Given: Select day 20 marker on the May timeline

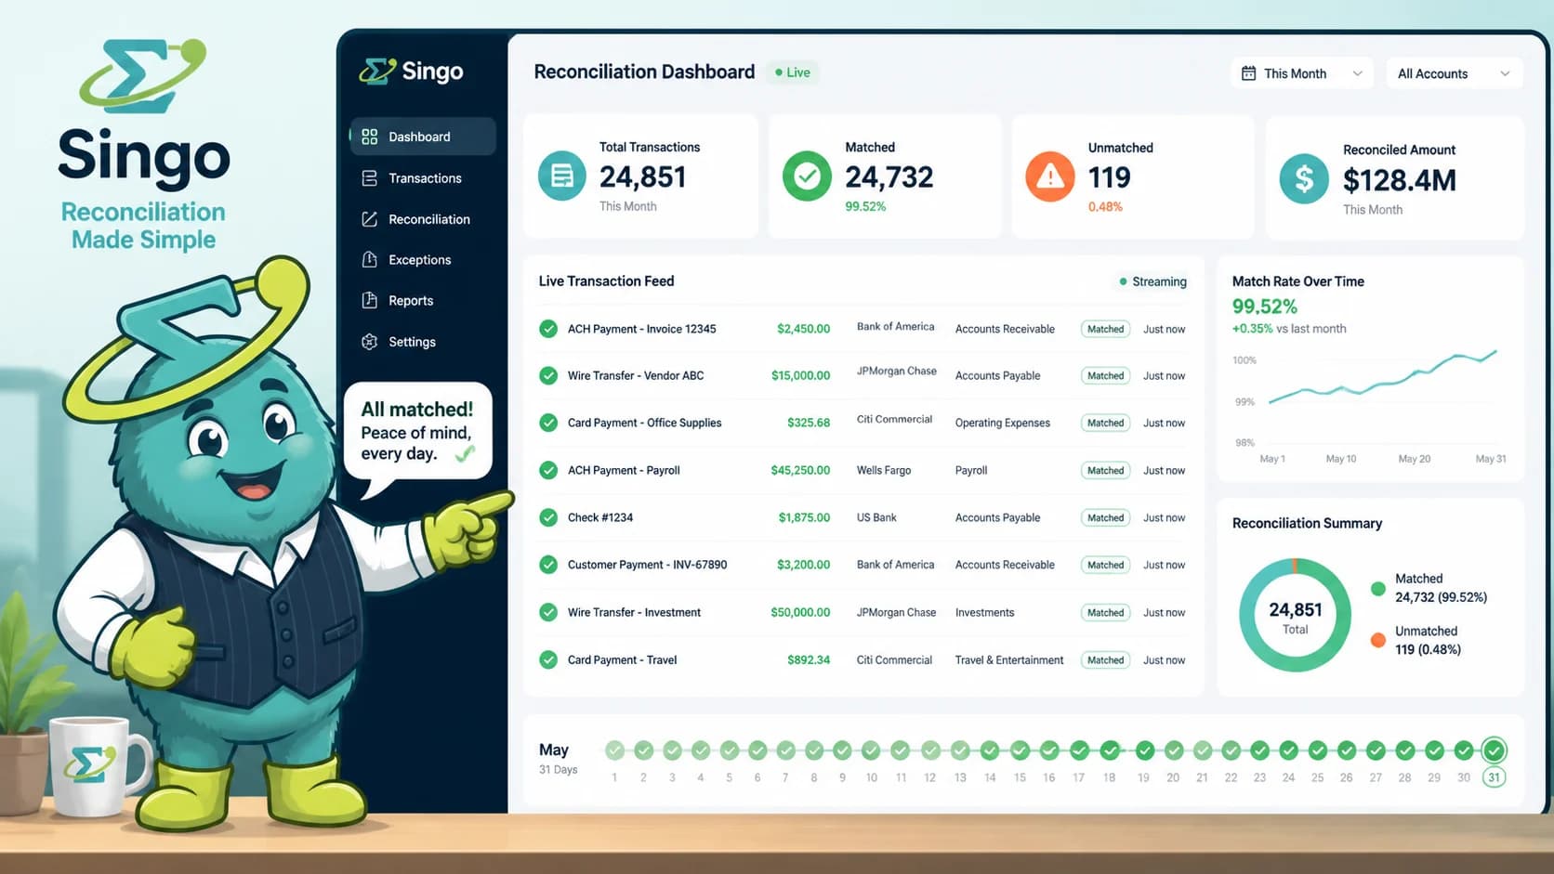Looking at the screenshot, I should point(1173,750).
